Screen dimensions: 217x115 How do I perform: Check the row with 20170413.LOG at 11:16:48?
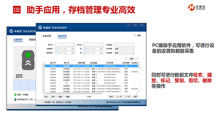(44, 77)
